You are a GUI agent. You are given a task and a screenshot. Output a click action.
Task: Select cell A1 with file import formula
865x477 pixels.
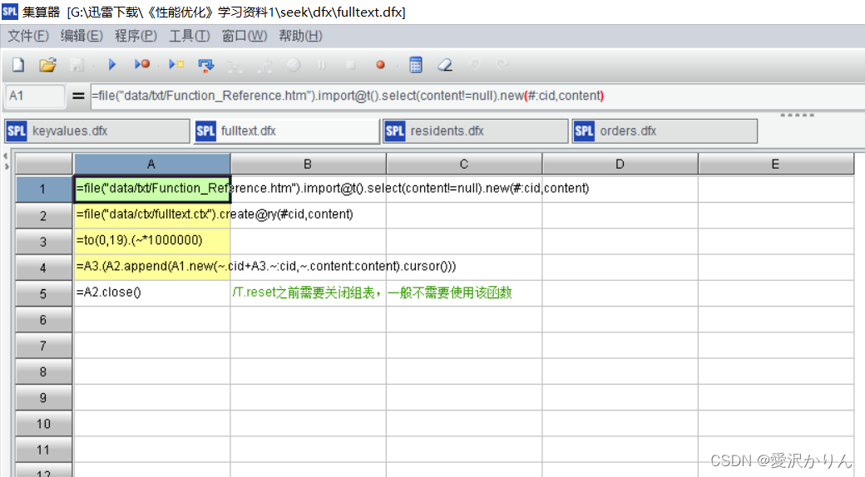151,189
